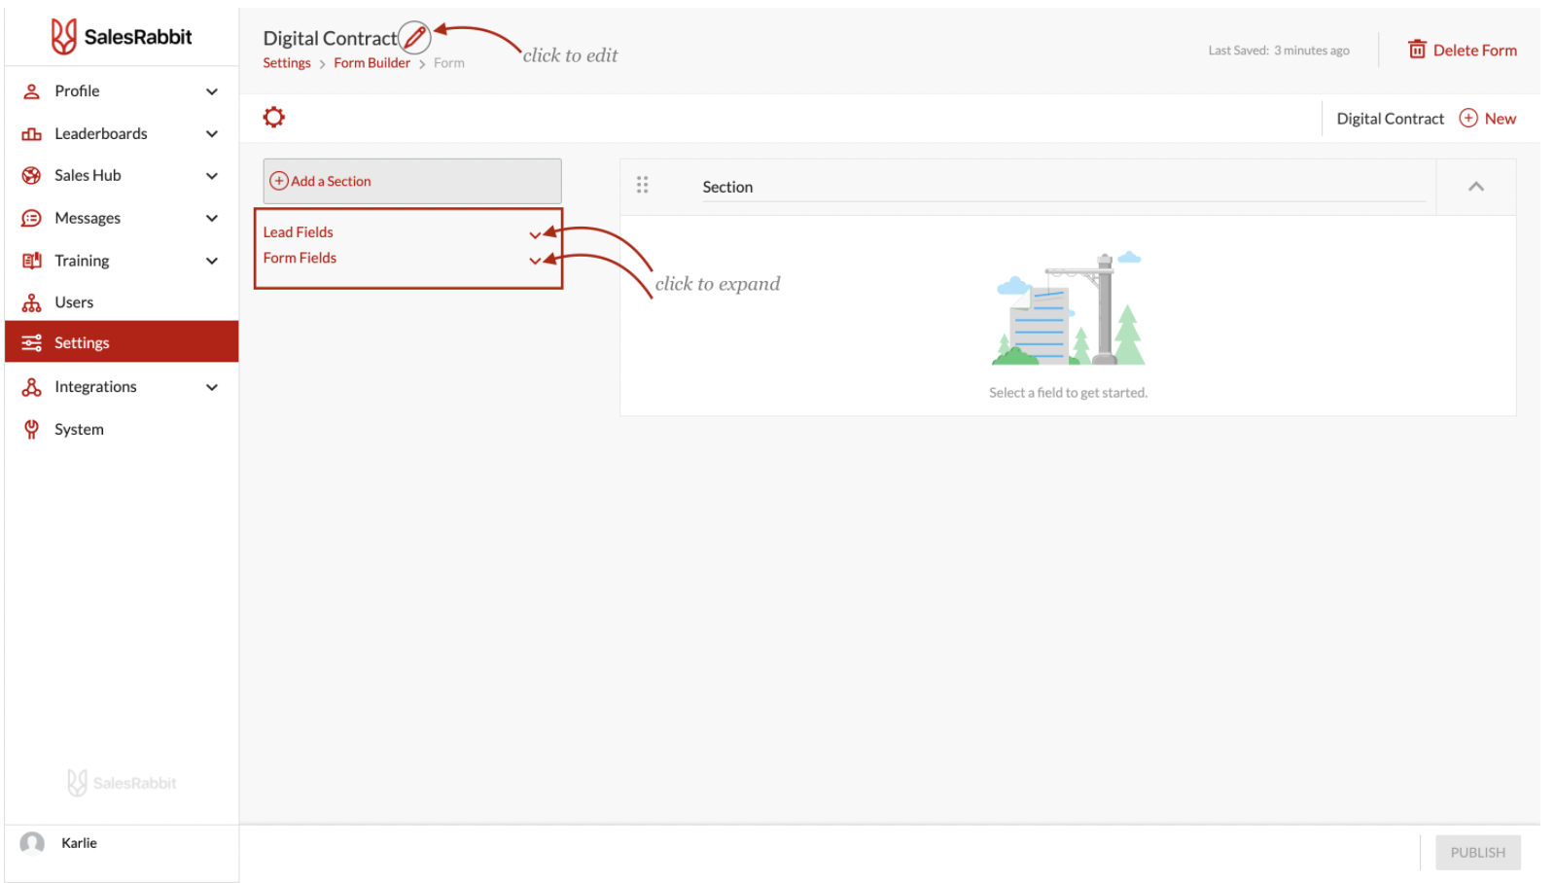1554x883 pixels.
Task: Click the Section title input field
Action: (x=1060, y=187)
